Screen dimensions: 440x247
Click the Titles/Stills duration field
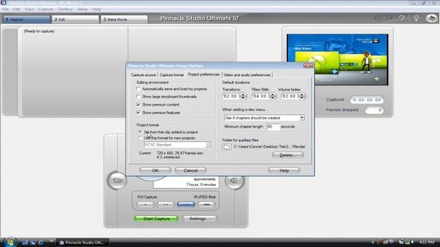pyautogui.click(x=260, y=96)
